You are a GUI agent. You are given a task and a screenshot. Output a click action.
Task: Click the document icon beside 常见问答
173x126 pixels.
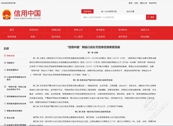(5, 118)
